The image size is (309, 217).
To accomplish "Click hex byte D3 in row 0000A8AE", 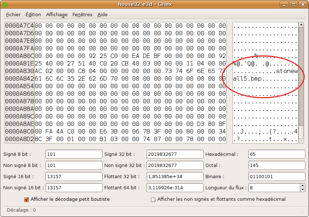I will pos(201,124).
